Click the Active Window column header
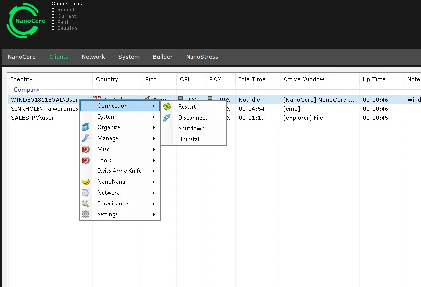The height and width of the screenshot is (287, 421). tap(319, 79)
